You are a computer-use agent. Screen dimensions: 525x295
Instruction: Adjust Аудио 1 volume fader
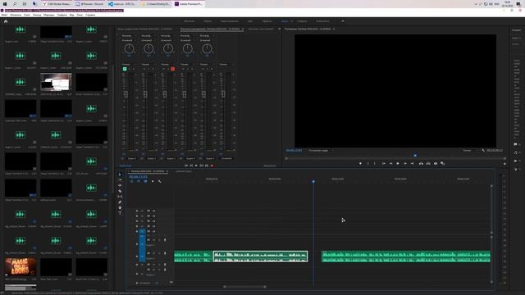click(x=126, y=94)
